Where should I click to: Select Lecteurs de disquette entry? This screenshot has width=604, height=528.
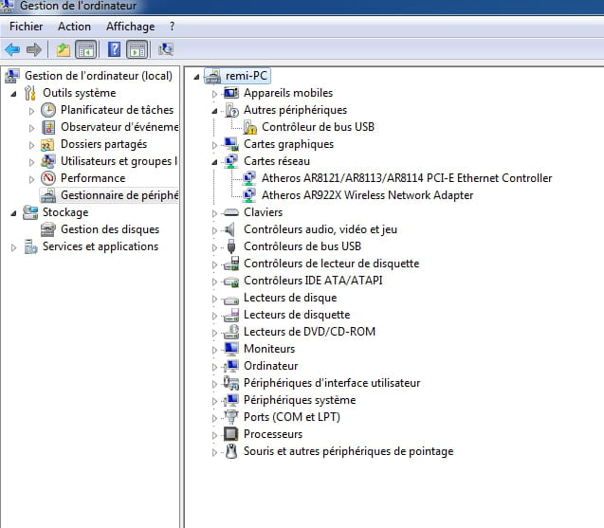coord(297,315)
